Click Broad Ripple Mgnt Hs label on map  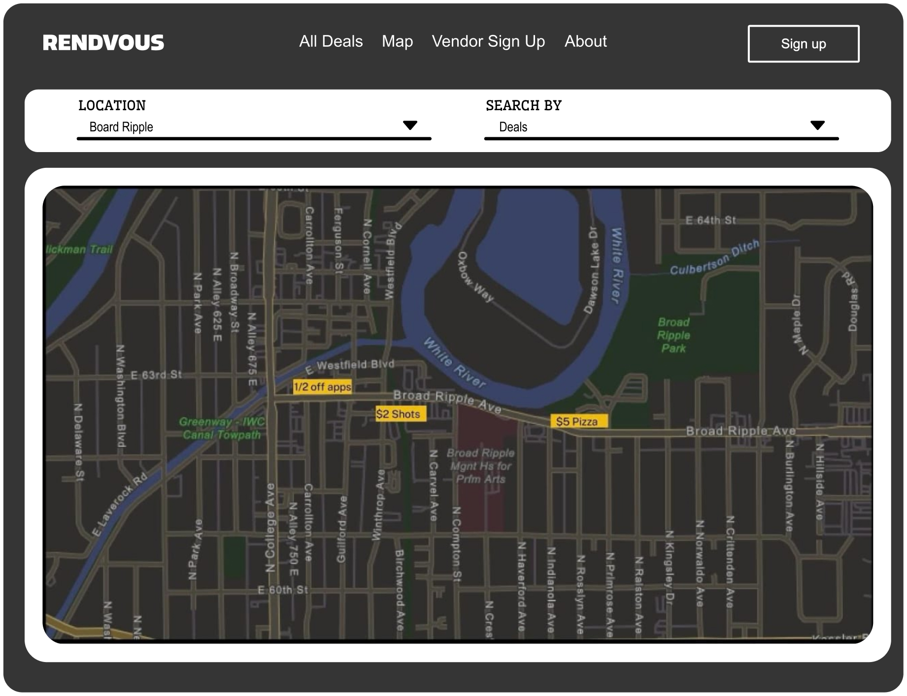(x=480, y=466)
